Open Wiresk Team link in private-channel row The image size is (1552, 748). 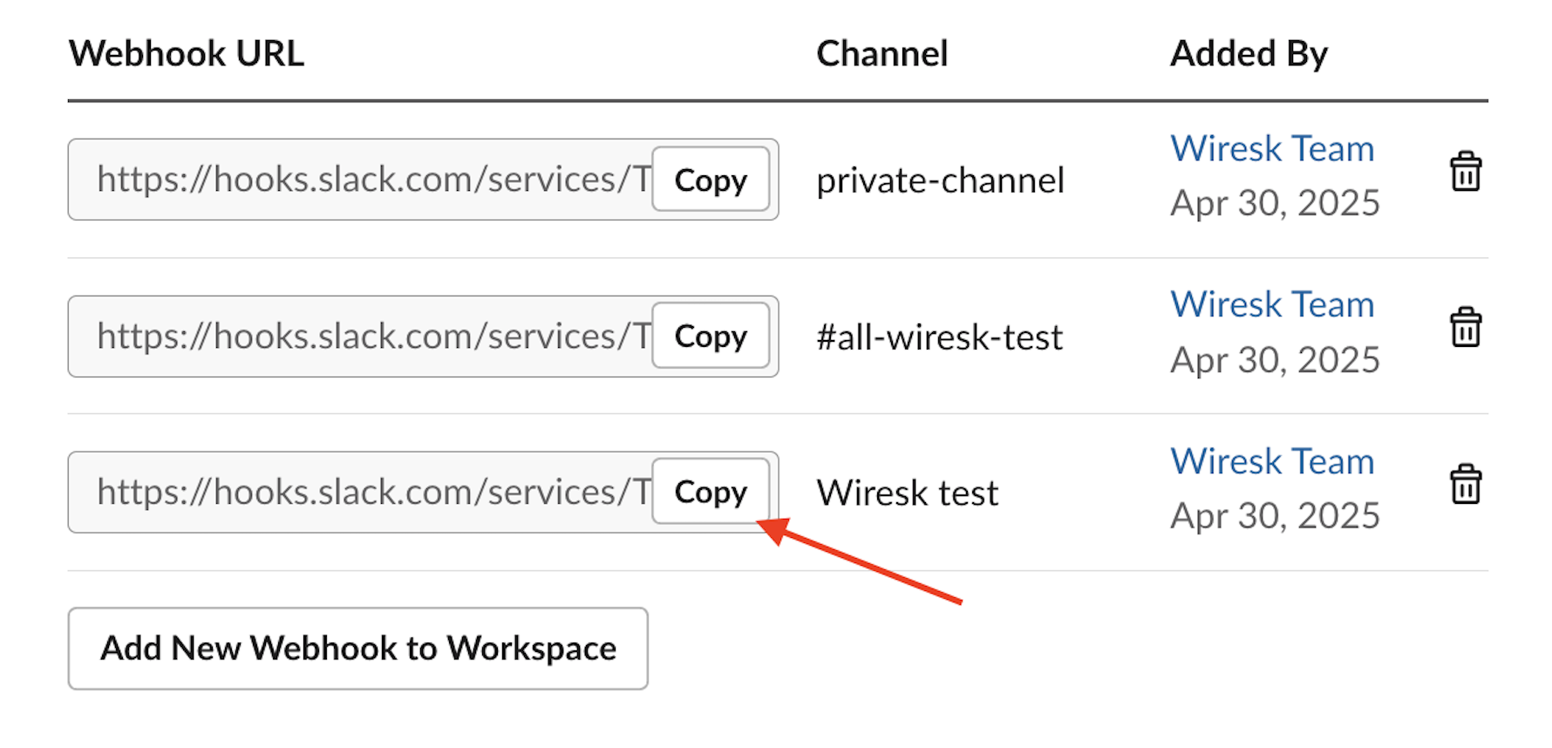tap(1272, 149)
